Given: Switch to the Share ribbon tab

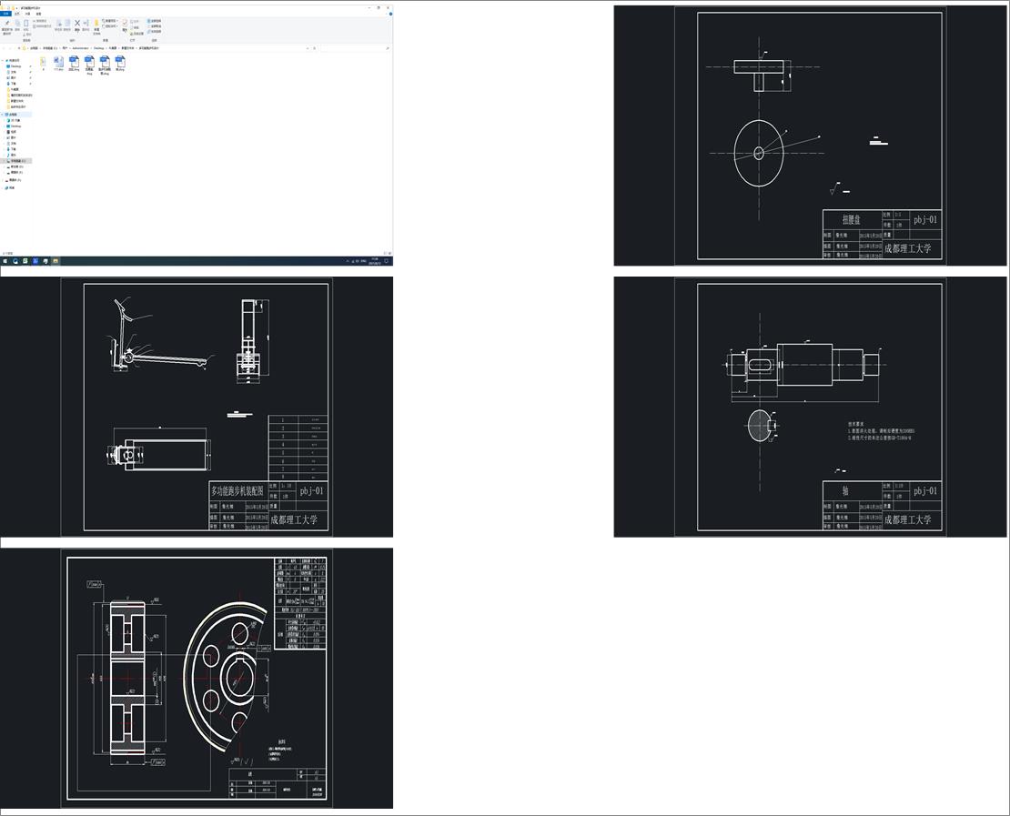Looking at the screenshot, I should coord(27,14).
